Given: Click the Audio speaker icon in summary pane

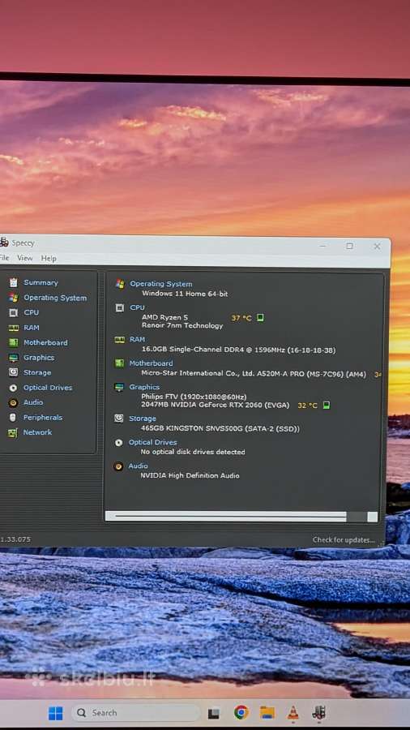Looking at the screenshot, I should click(118, 466).
